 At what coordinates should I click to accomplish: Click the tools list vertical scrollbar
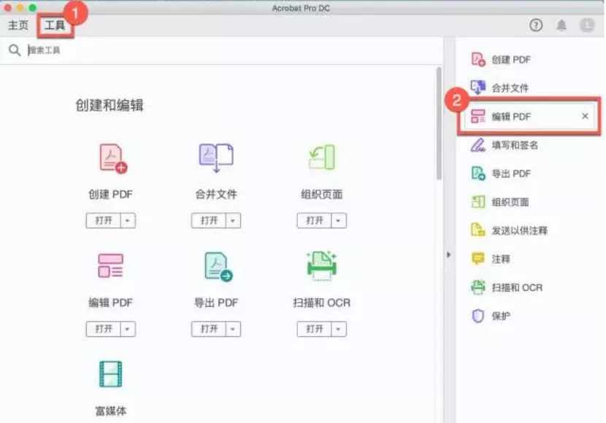439,123
